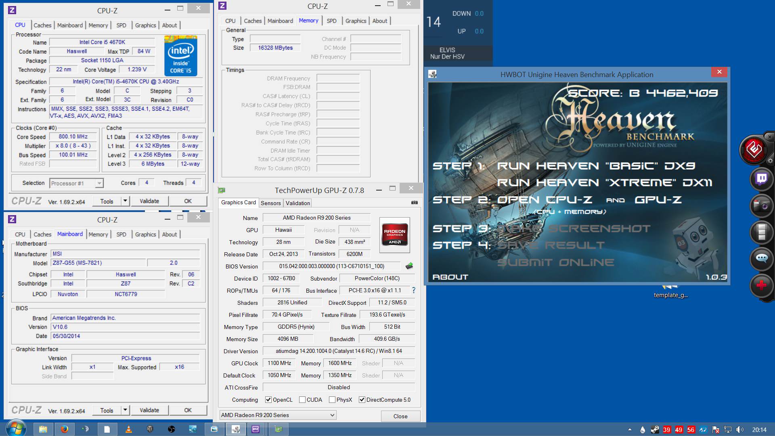Click Open CPU-Z in Heaven step 2
The height and width of the screenshot is (436, 775).
(545, 200)
